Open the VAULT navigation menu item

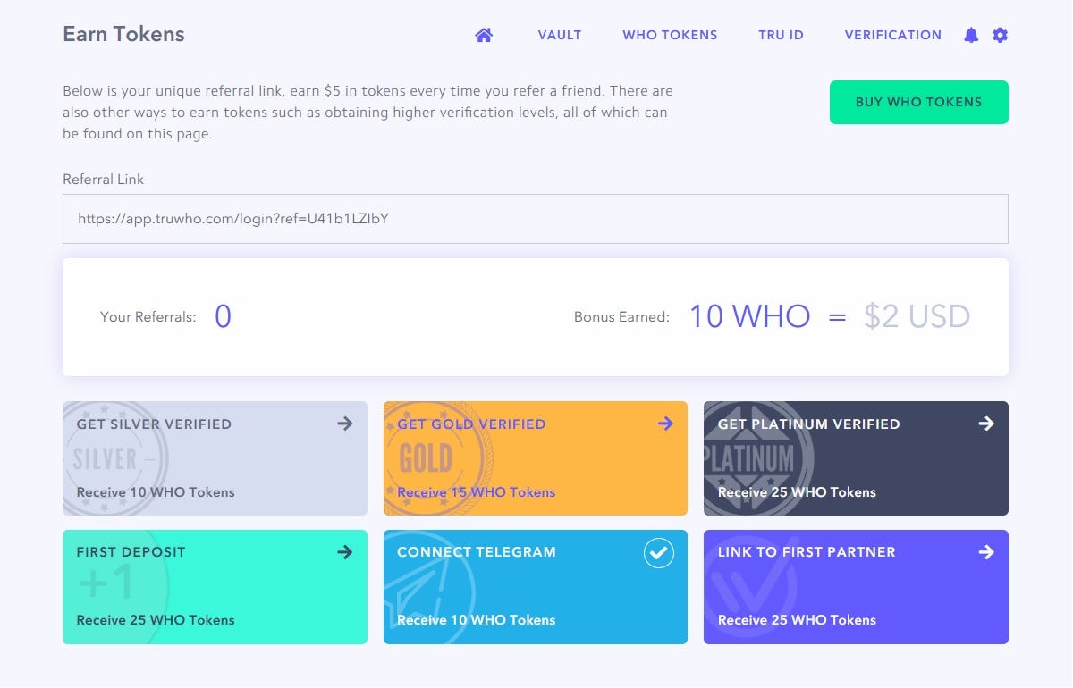pyautogui.click(x=559, y=35)
